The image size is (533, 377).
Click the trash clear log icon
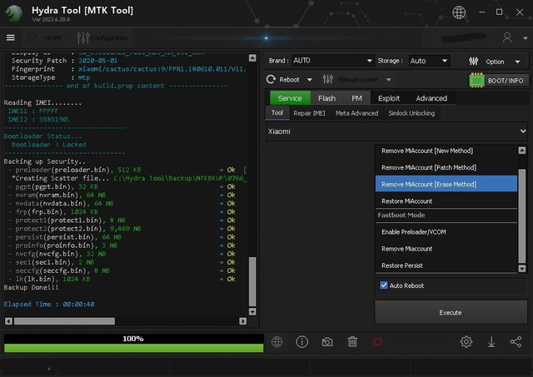352,342
